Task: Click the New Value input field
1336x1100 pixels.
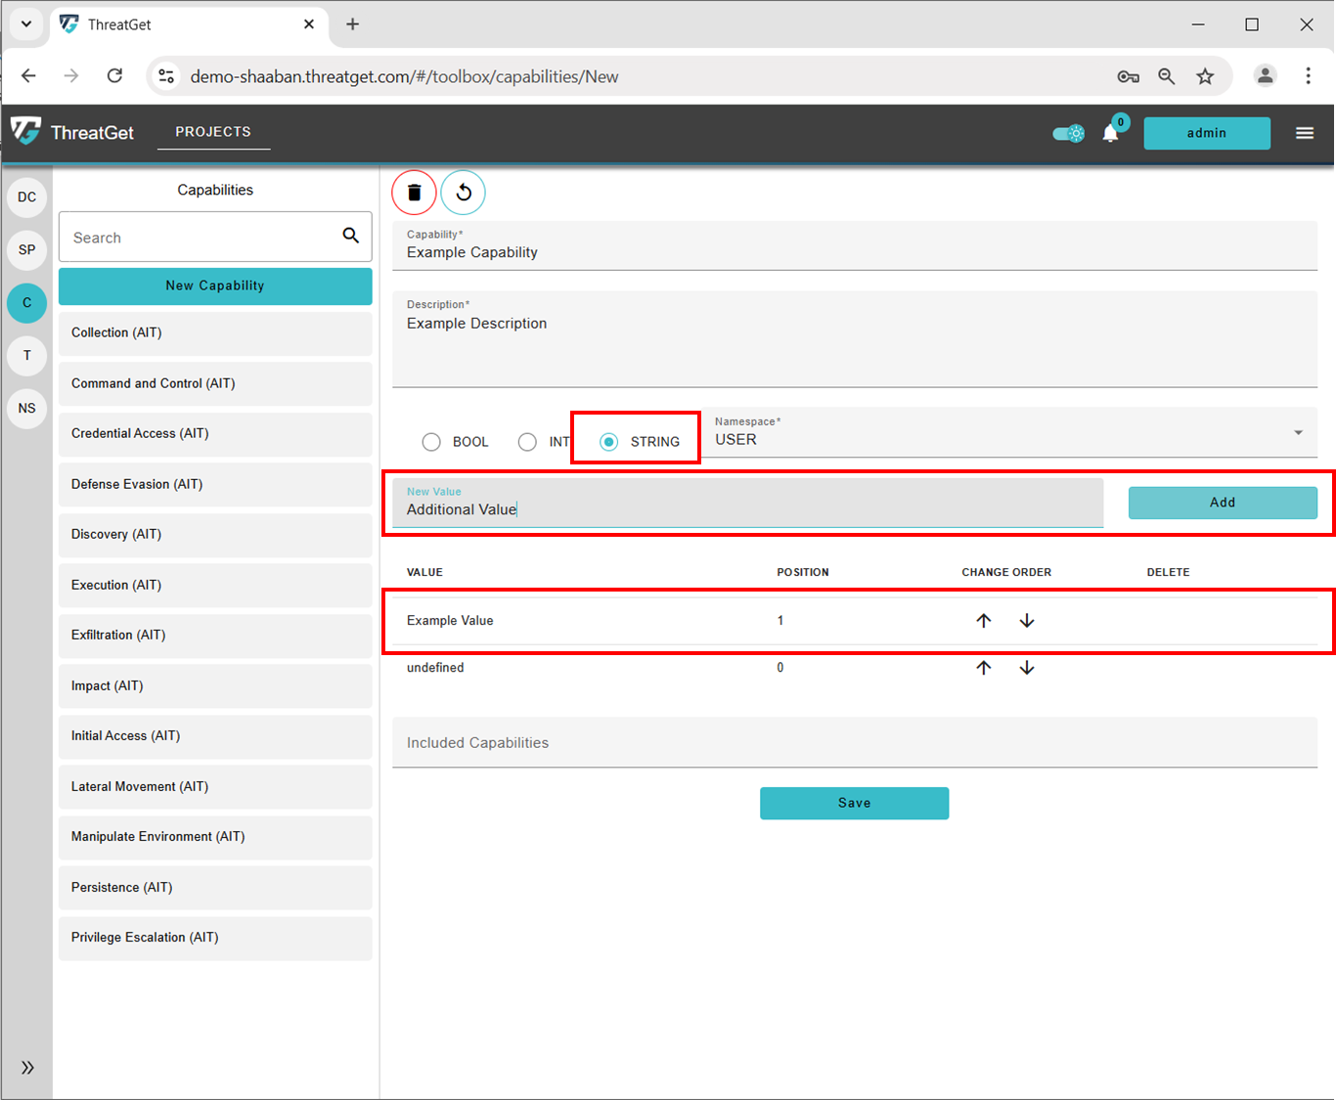Action: (747, 508)
